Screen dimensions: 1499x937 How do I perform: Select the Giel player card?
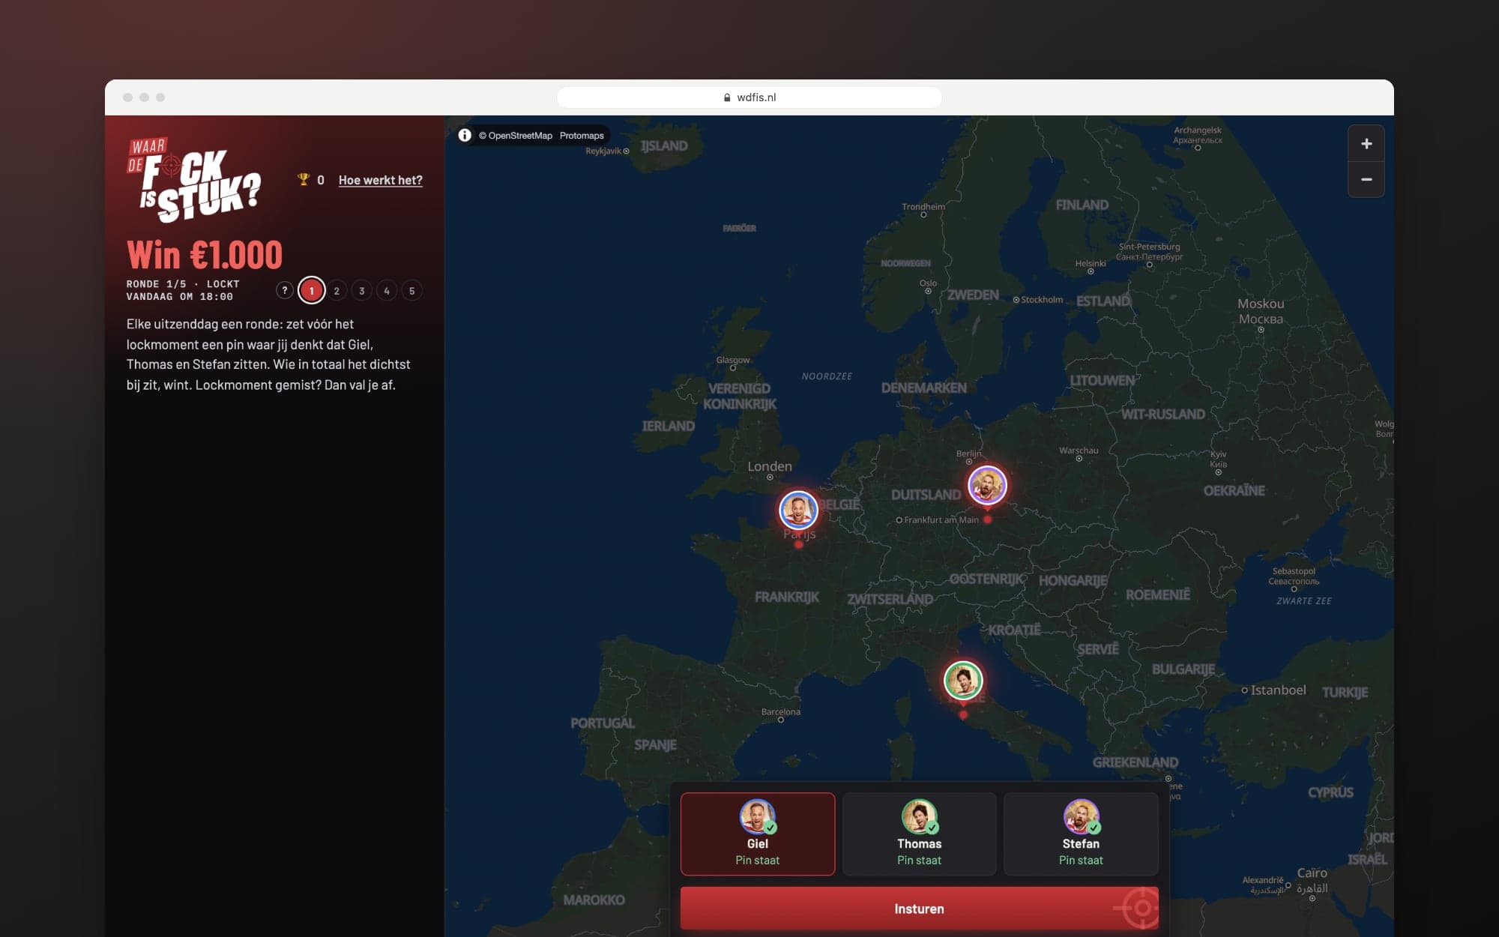coord(758,834)
